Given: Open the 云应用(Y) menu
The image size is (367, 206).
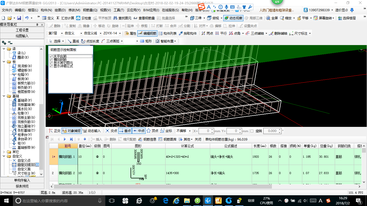Looking at the screenshot, I should [x=134, y=10].
